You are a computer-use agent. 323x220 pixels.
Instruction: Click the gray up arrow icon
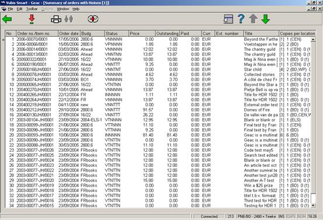(253, 19)
